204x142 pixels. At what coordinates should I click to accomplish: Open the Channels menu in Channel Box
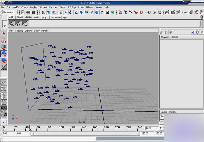[x=165, y=37]
